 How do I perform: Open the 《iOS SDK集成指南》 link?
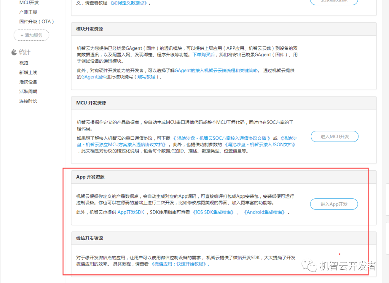point(213,212)
